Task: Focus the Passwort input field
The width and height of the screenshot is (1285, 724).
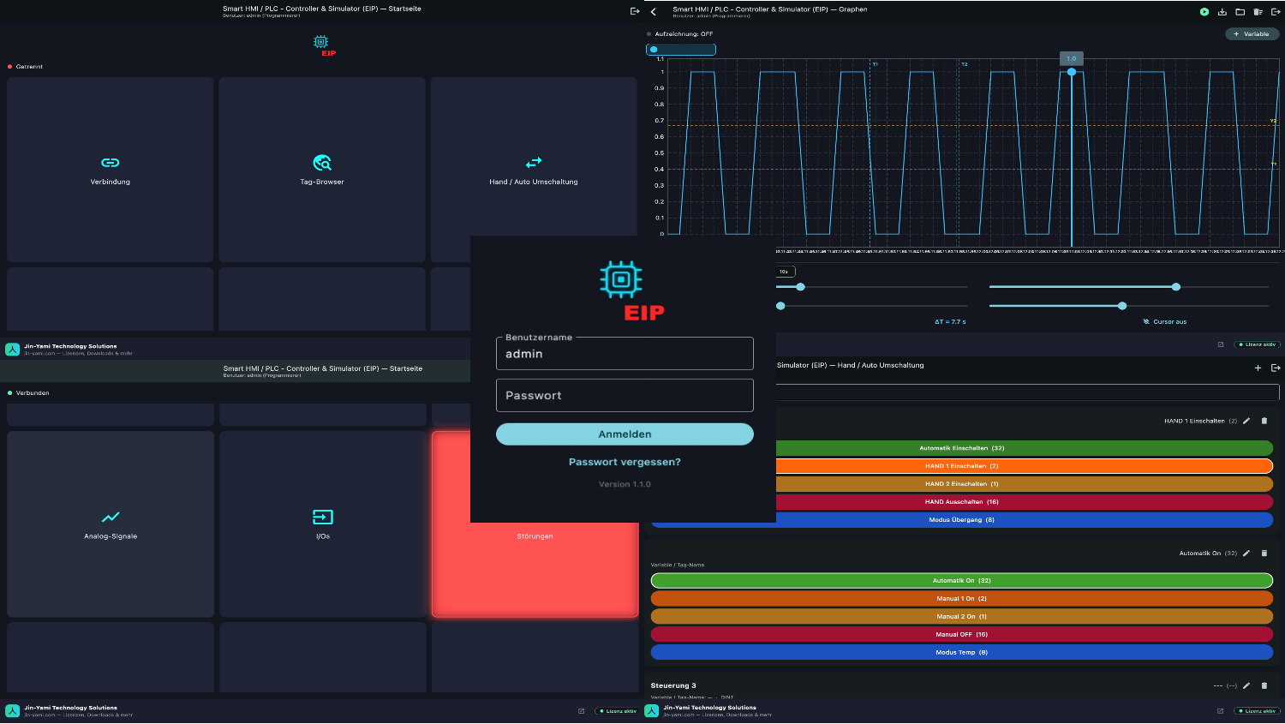Action: 625,396
